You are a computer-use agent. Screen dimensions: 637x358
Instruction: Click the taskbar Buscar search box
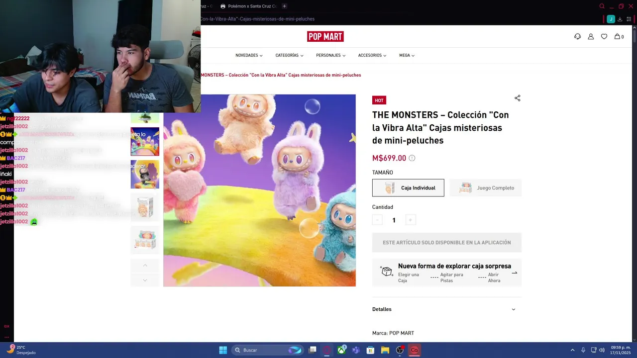tap(267, 350)
